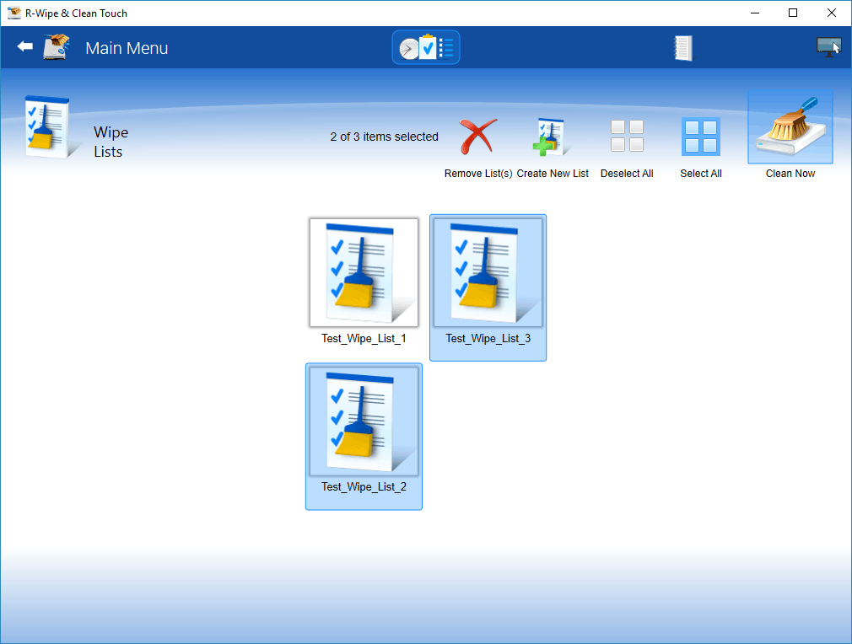Click Deselect All label
This screenshot has width=852, height=644.
pos(627,173)
